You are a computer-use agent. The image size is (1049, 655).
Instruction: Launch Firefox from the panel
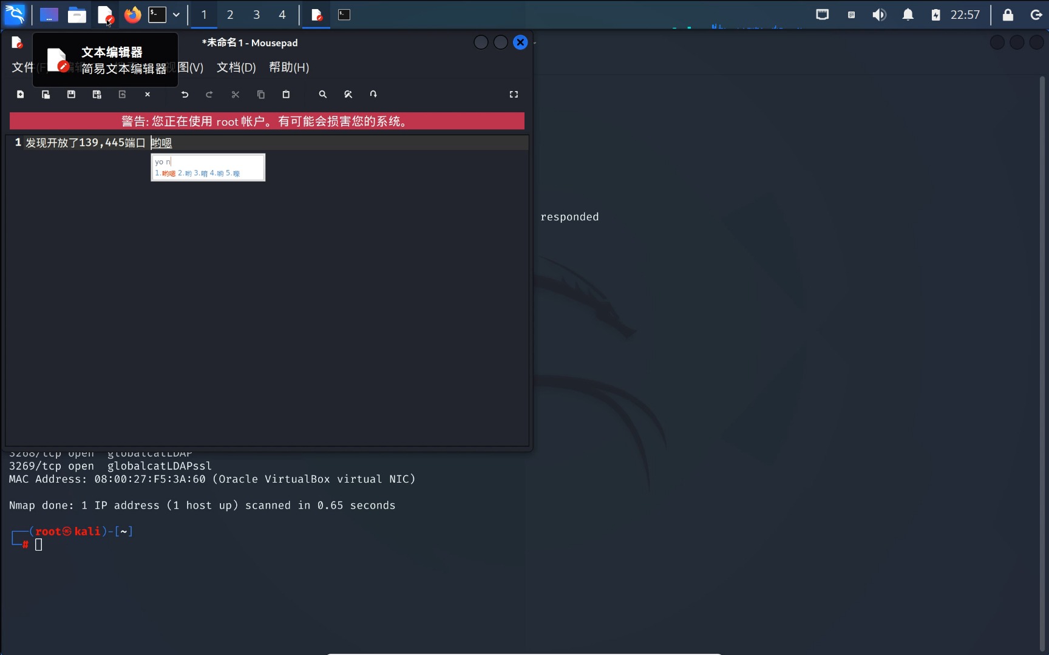132,15
